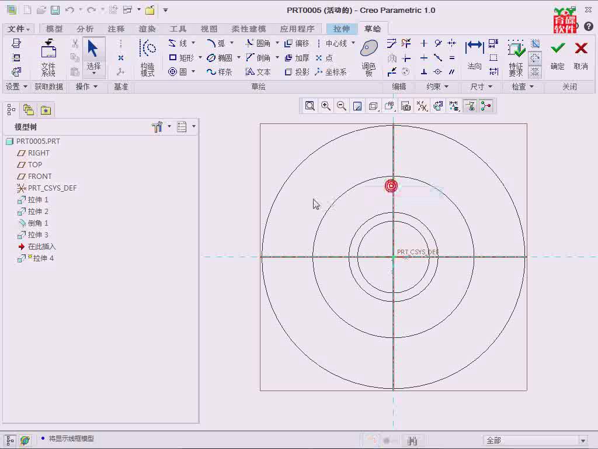Image resolution: width=598 pixels, height=449 pixels.
Task: Expand the 尺寸 (Dimension) group dropdown
Action: [481, 87]
